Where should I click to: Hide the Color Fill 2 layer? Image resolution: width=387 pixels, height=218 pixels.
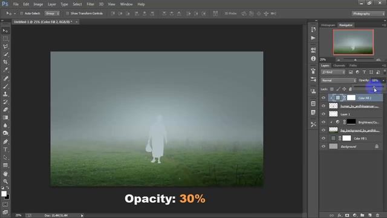click(324, 98)
